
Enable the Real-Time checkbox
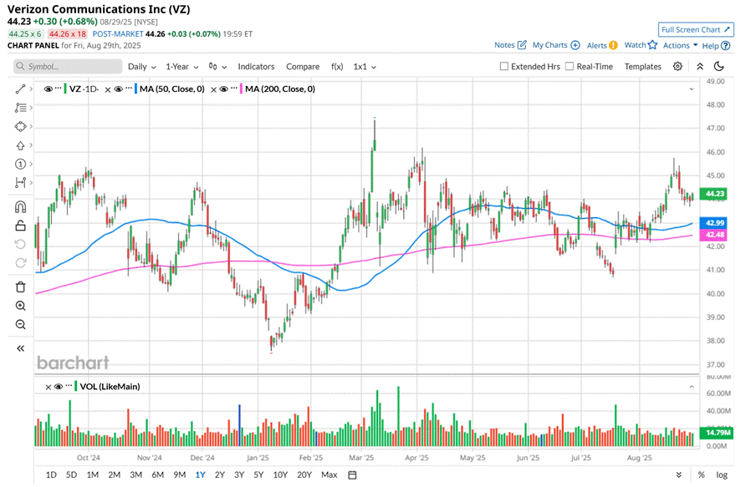coord(570,67)
